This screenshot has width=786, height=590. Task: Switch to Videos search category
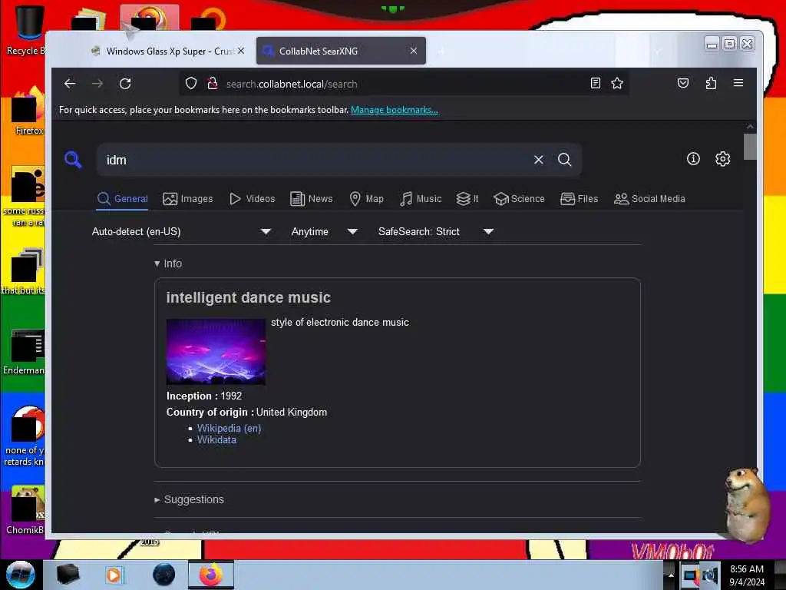(x=252, y=199)
